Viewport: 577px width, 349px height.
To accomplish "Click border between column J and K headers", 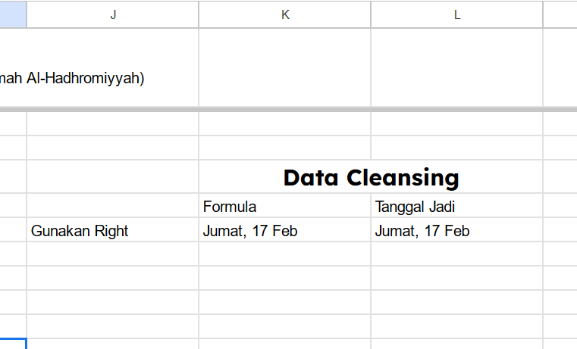I will click(x=199, y=14).
